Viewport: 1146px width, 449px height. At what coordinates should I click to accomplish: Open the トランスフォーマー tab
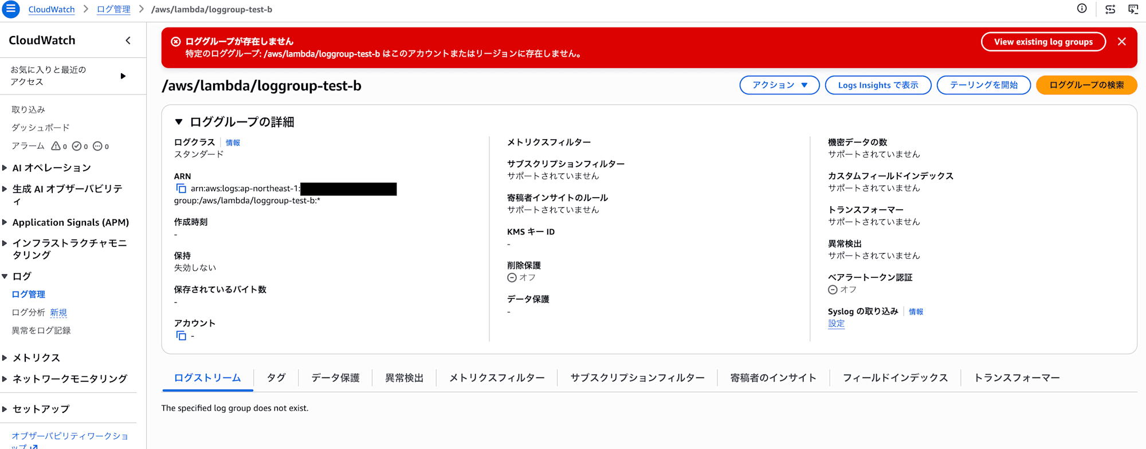tap(1017, 378)
